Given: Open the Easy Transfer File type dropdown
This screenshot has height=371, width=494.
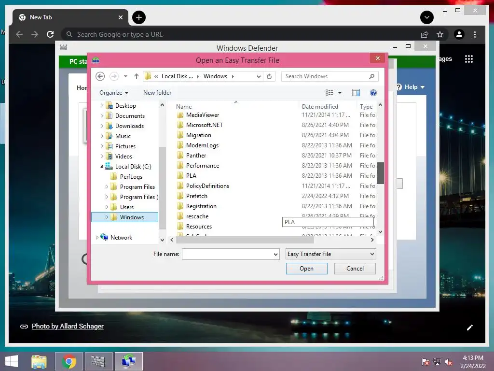Looking at the screenshot, I should click(x=330, y=254).
